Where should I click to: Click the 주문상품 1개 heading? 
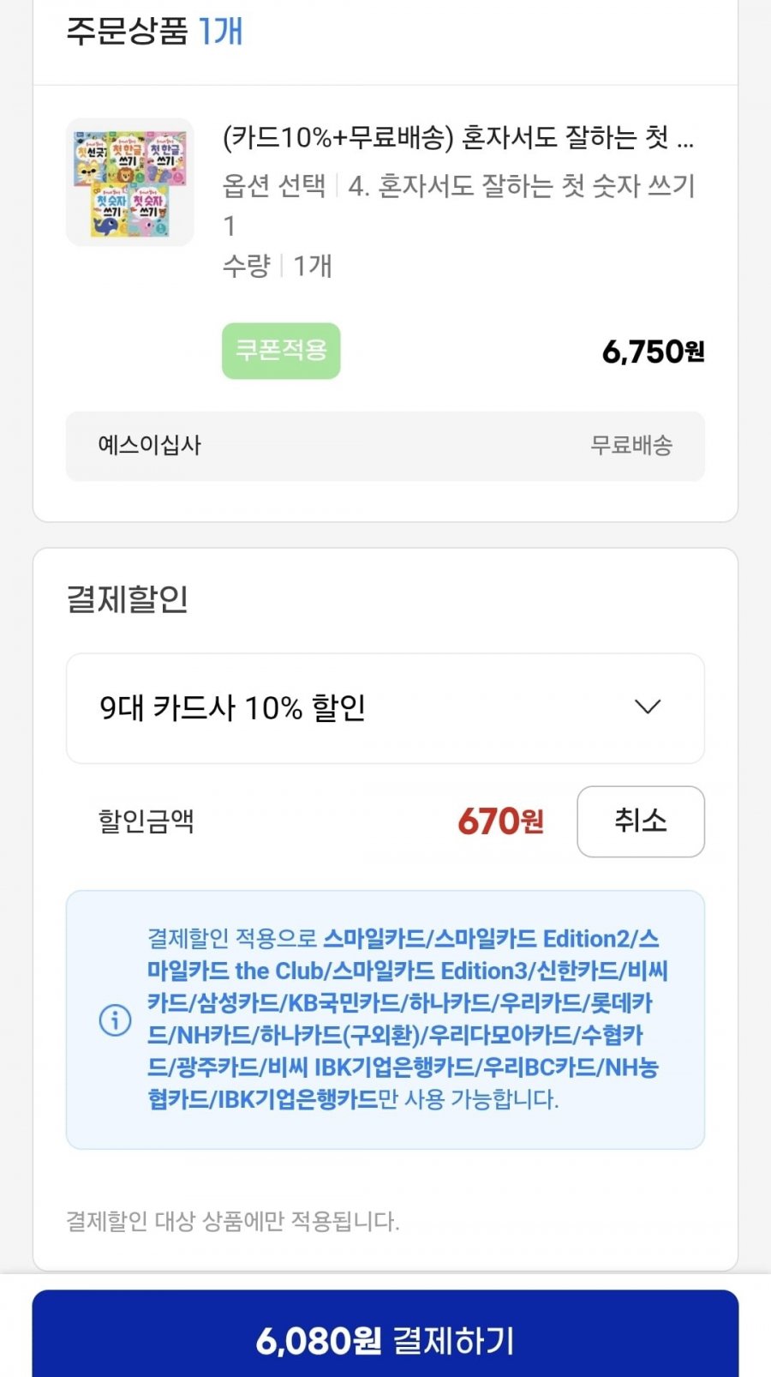[x=155, y=31]
